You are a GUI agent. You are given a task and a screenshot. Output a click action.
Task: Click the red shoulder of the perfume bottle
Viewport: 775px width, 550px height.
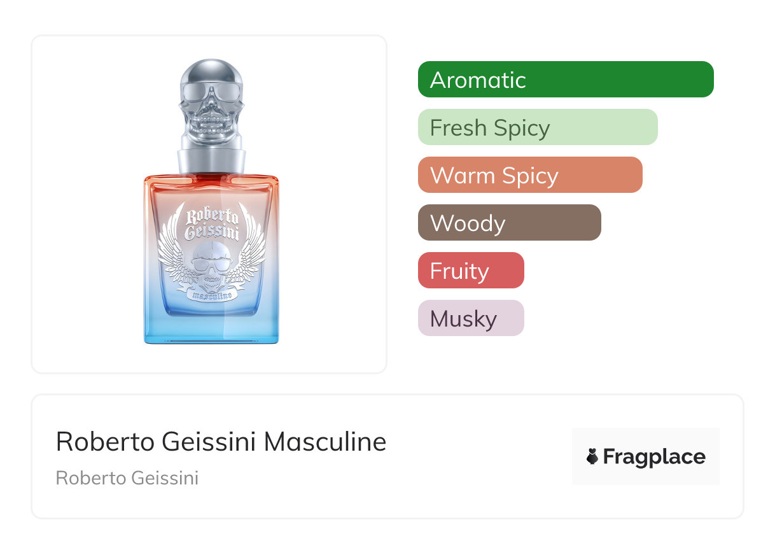pyautogui.click(x=191, y=181)
